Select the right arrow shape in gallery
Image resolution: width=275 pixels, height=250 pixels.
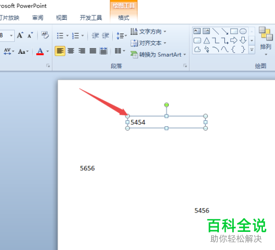(x=234, y=40)
